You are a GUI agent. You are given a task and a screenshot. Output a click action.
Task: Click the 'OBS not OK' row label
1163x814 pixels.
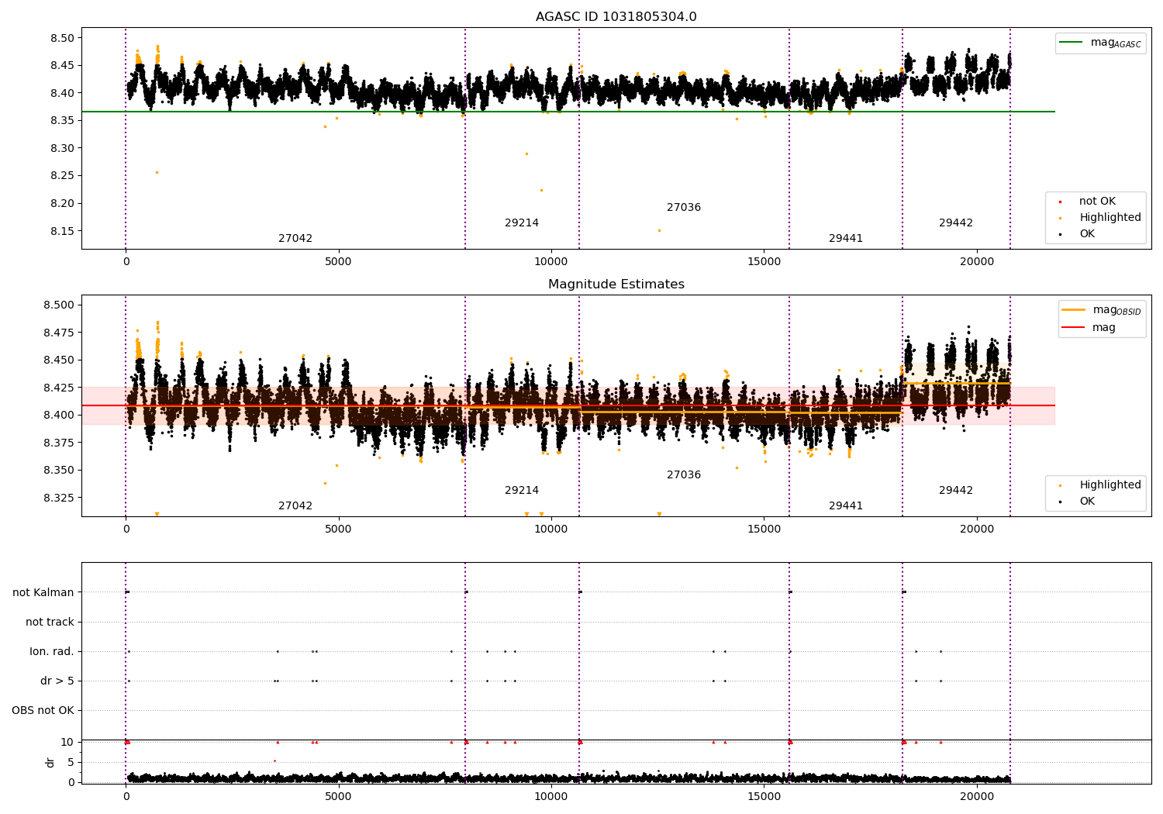(43, 711)
